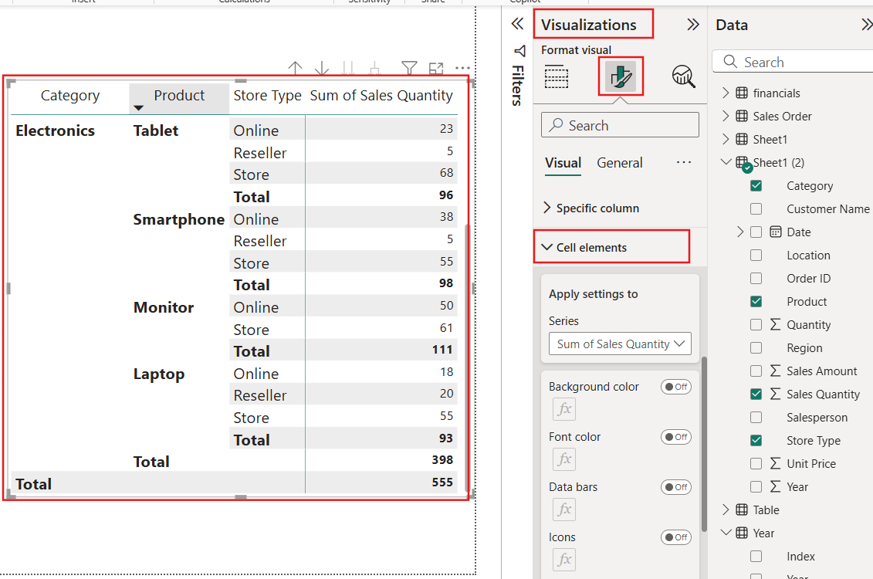Screen dimensions: 873x579
Task: Open Icons fx conditional formatting
Action: pos(564,560)
